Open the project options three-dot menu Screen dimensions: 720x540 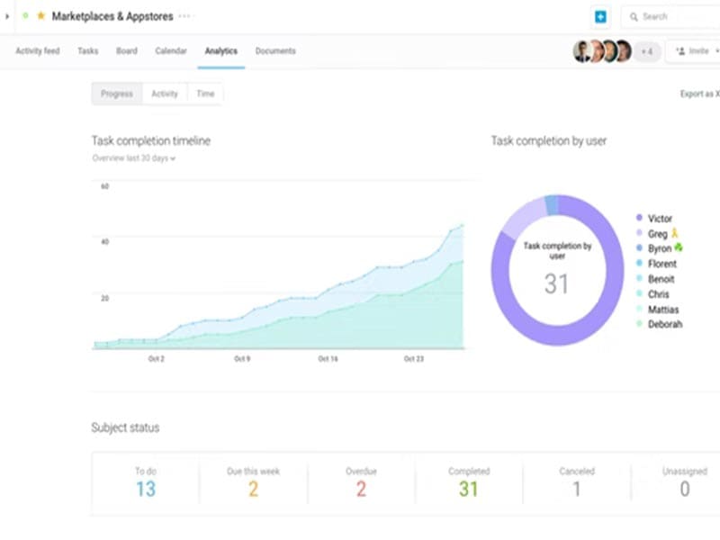click(x=185, y=16)
